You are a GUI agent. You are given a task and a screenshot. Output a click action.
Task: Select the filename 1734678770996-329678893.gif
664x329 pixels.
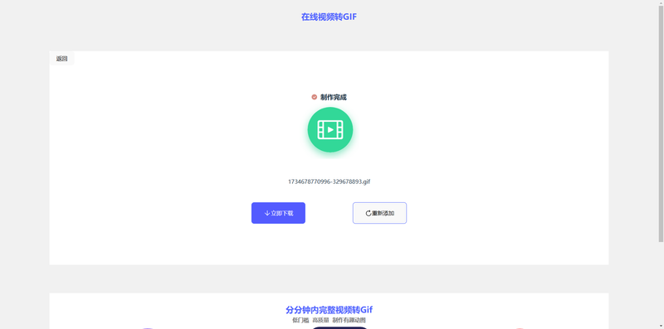pos(329,181)
